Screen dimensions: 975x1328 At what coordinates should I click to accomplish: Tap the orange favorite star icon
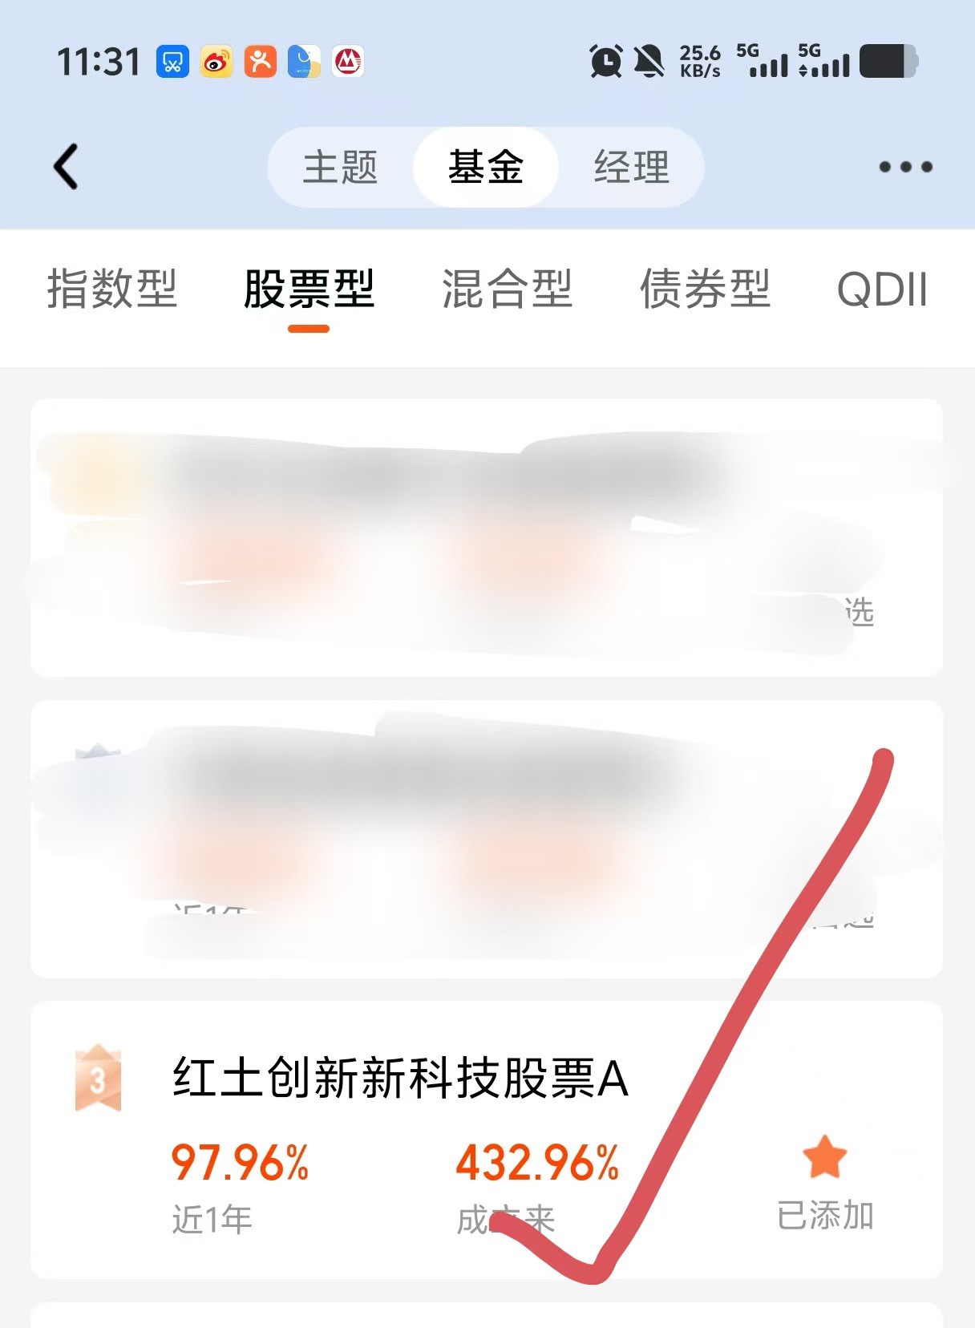[x=825, y=1156]
